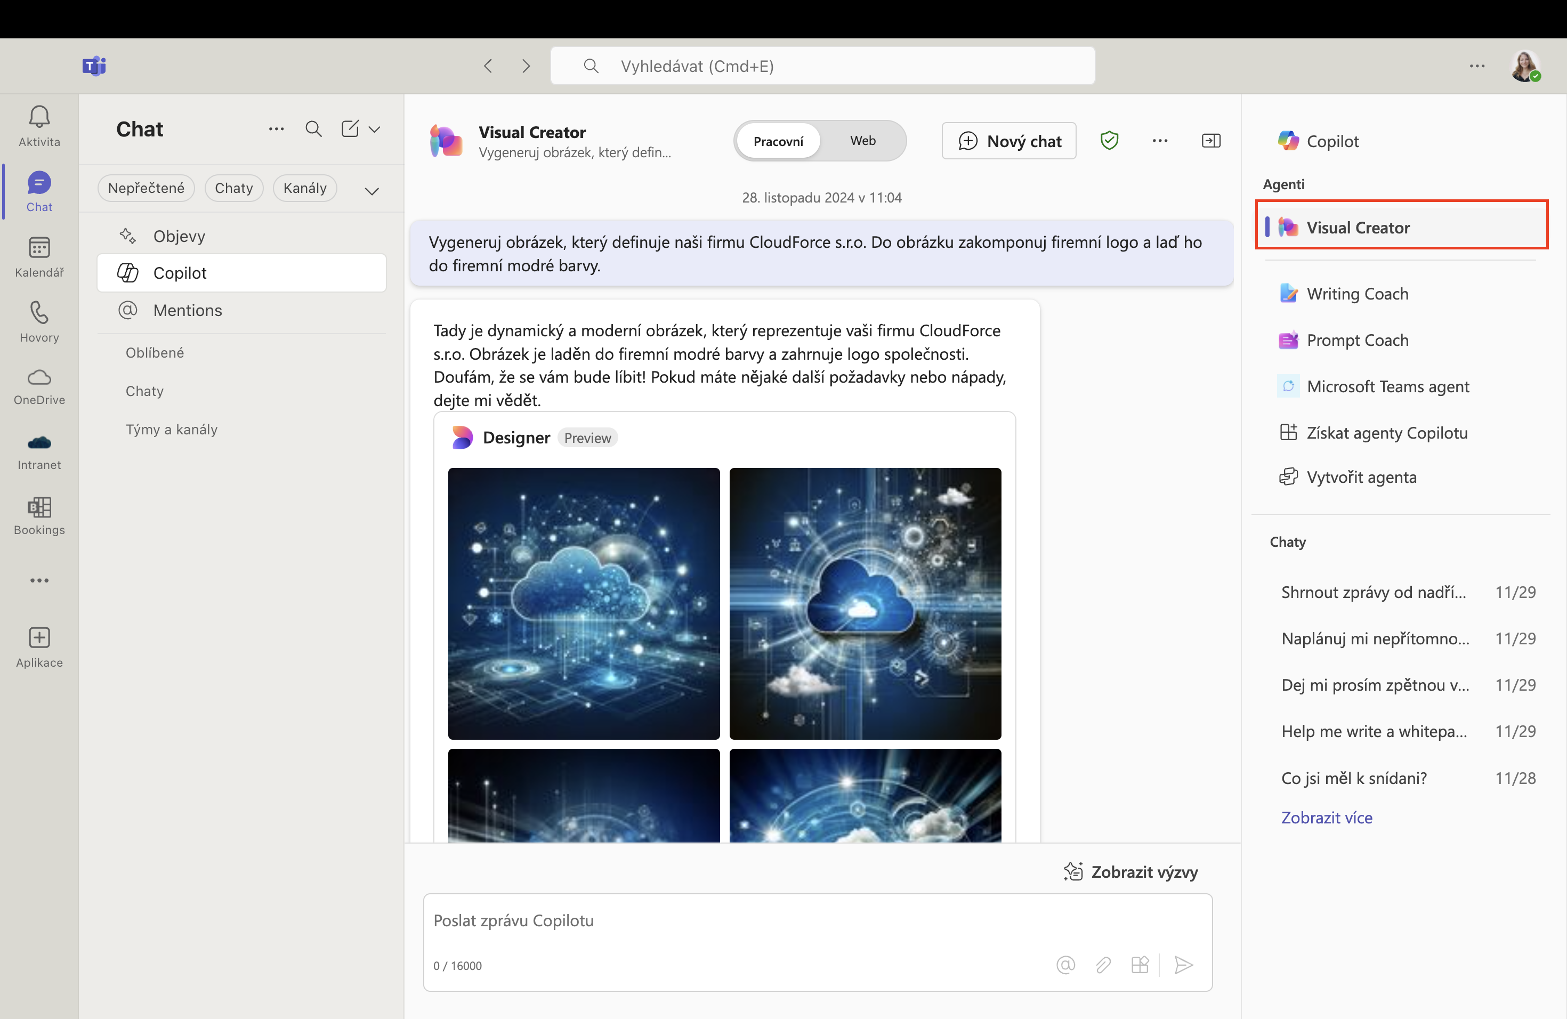Attach a file with paperclip icon
This screenshot has height=1019, width=1567.
click(1103, 965)
